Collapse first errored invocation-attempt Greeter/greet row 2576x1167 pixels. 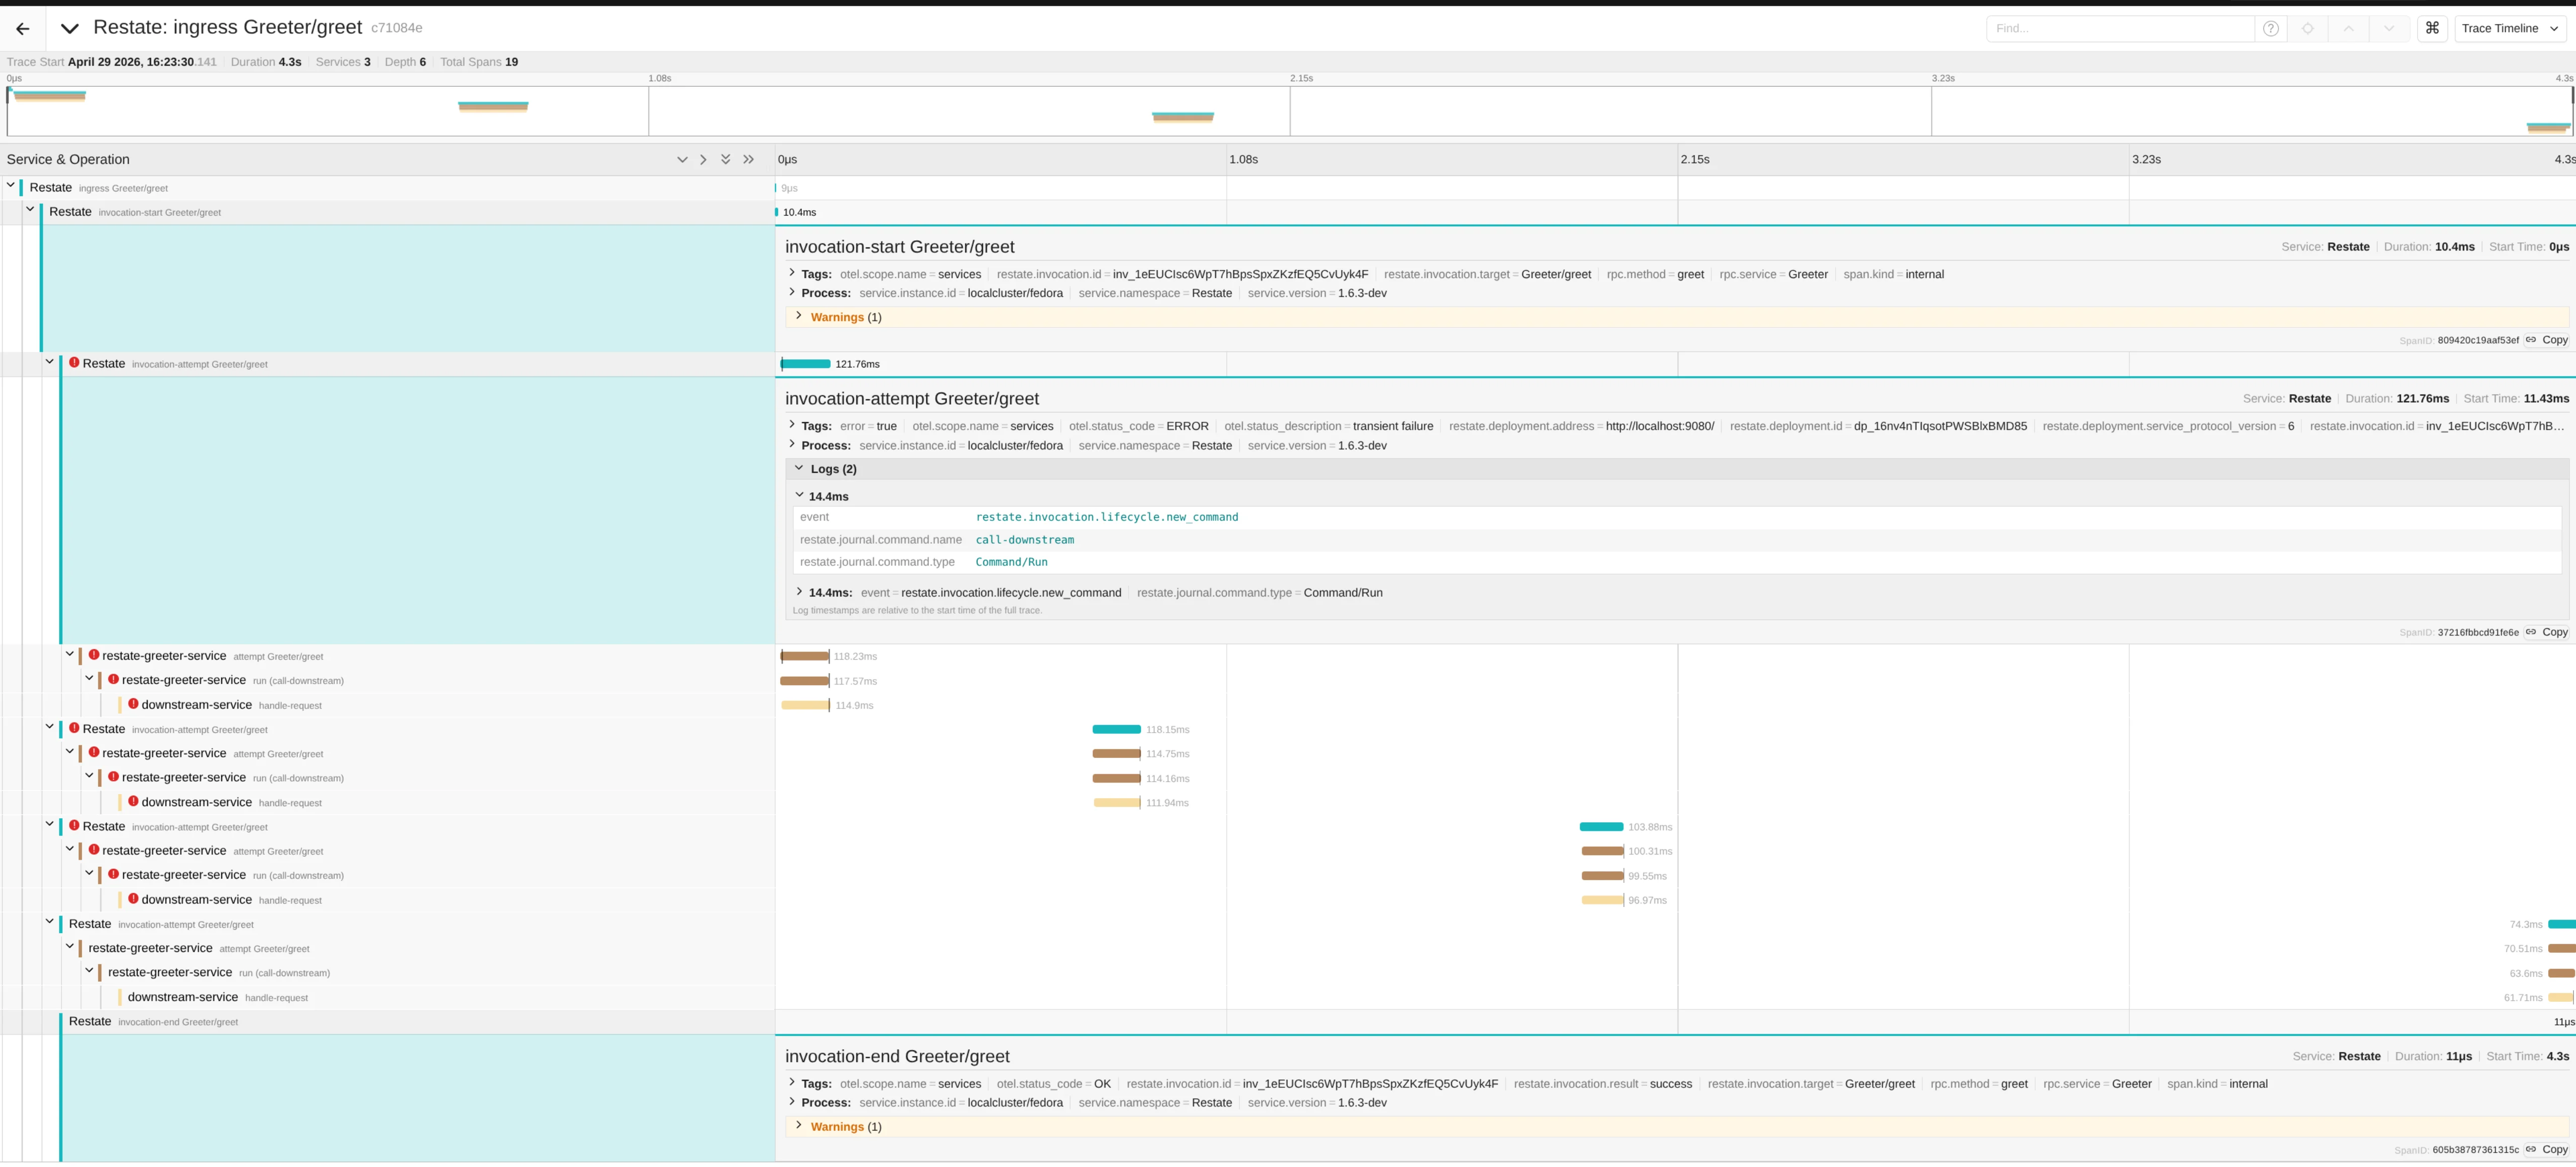[x=50, y=362]
